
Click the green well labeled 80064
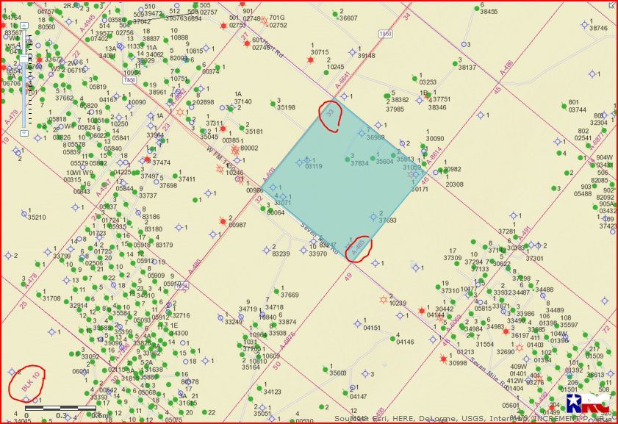click(263, 208)
